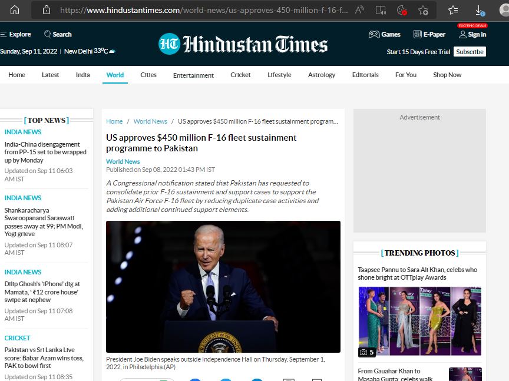Select the Editorials tab

365,75
